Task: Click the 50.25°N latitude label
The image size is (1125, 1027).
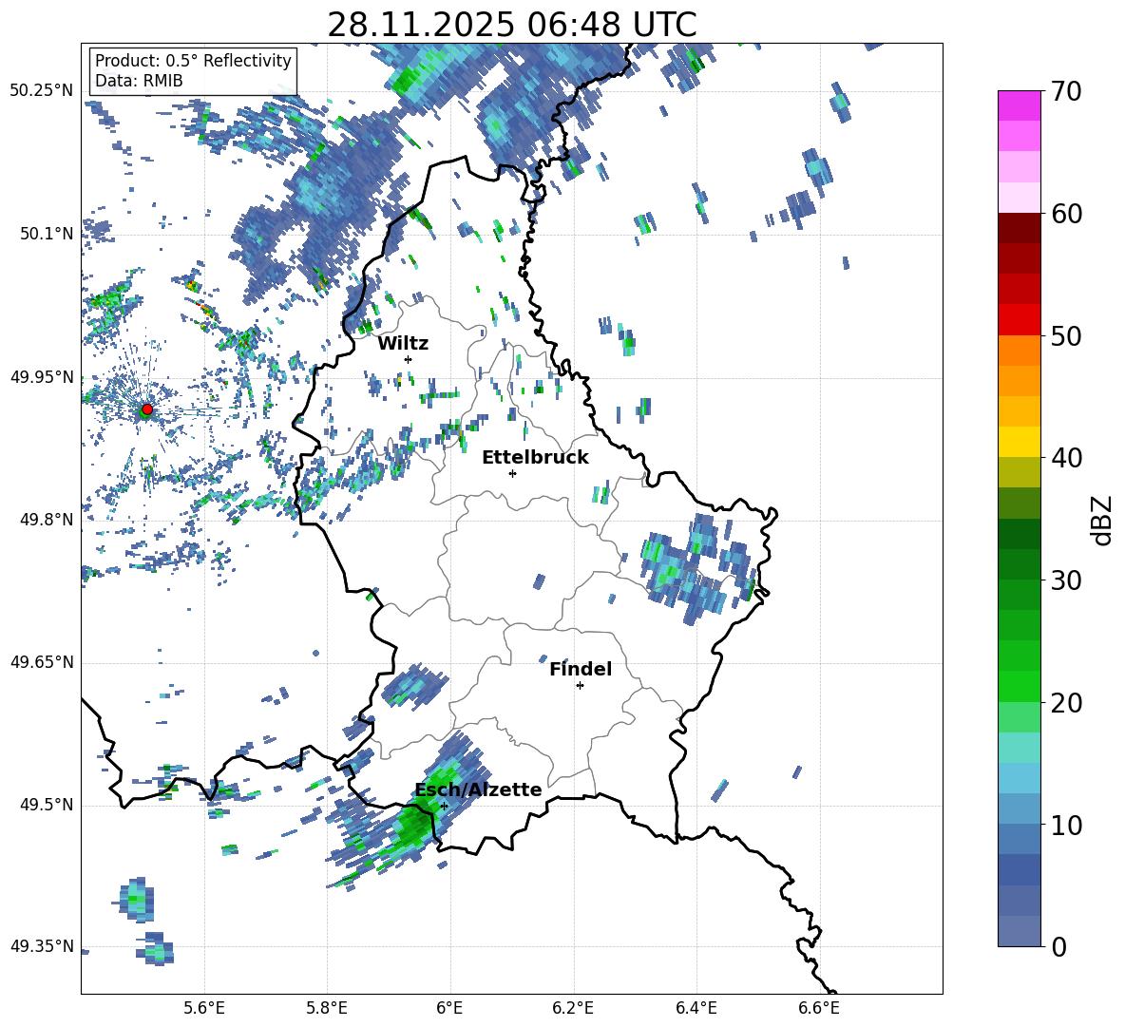Action: 42,91
